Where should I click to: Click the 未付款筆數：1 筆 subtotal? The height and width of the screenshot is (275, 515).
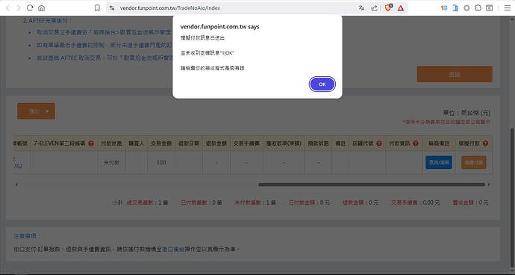tap(255, 203)
